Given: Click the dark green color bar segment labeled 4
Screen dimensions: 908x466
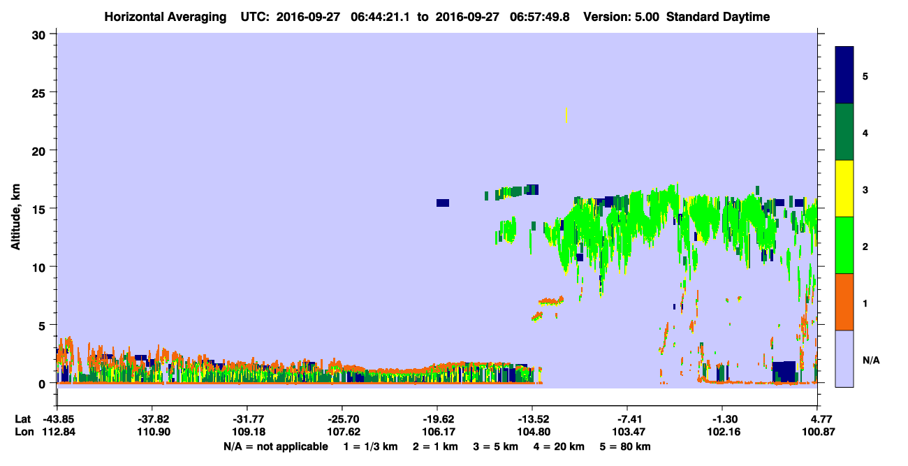Looking at the screenshot, I should tap(844, 132).
